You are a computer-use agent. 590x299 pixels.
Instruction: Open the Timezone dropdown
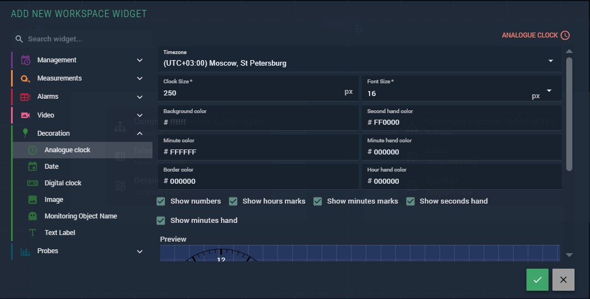click(x=550, y=61)
